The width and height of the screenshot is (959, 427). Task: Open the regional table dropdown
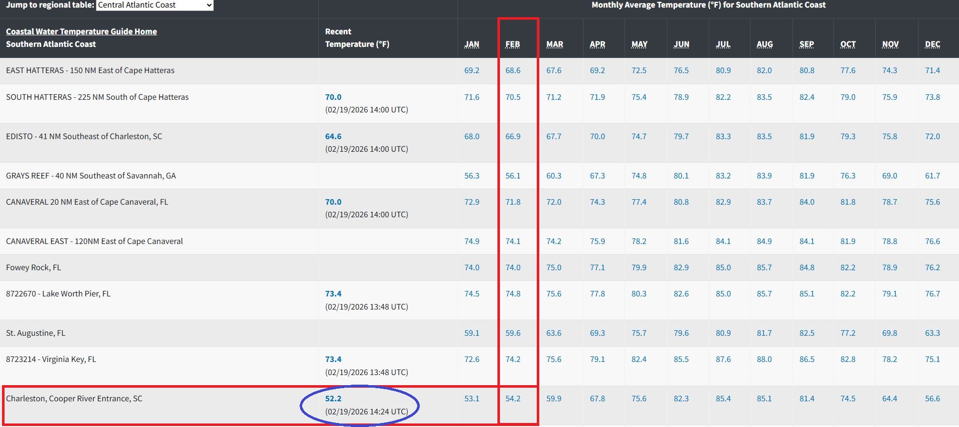(155, 5)
